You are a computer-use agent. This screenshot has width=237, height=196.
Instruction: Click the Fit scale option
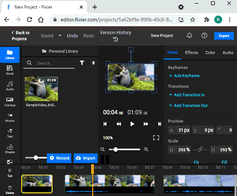pyautogui.click(x=196, y=162)
